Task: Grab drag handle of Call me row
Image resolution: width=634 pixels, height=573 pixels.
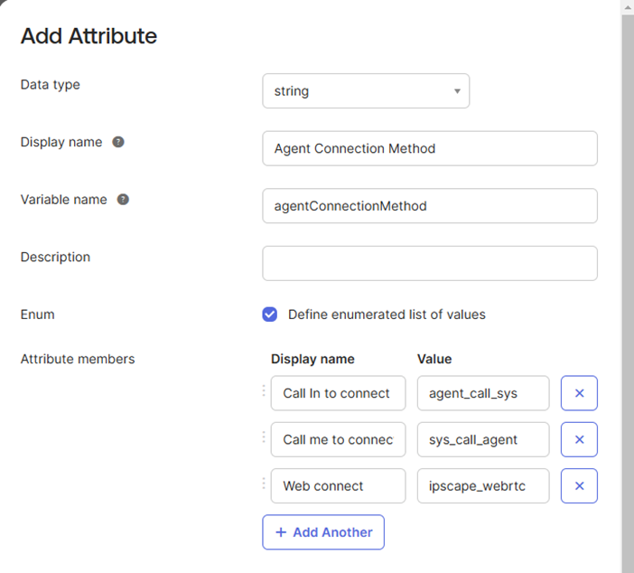Action: 265,438
